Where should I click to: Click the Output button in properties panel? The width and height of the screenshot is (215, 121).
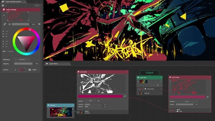click(37, 5)
